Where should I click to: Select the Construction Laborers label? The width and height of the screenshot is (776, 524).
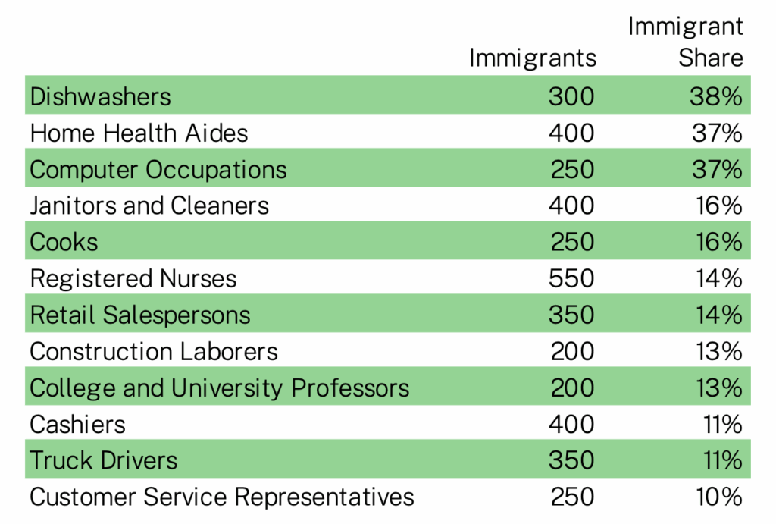click(x=154, y=351)
